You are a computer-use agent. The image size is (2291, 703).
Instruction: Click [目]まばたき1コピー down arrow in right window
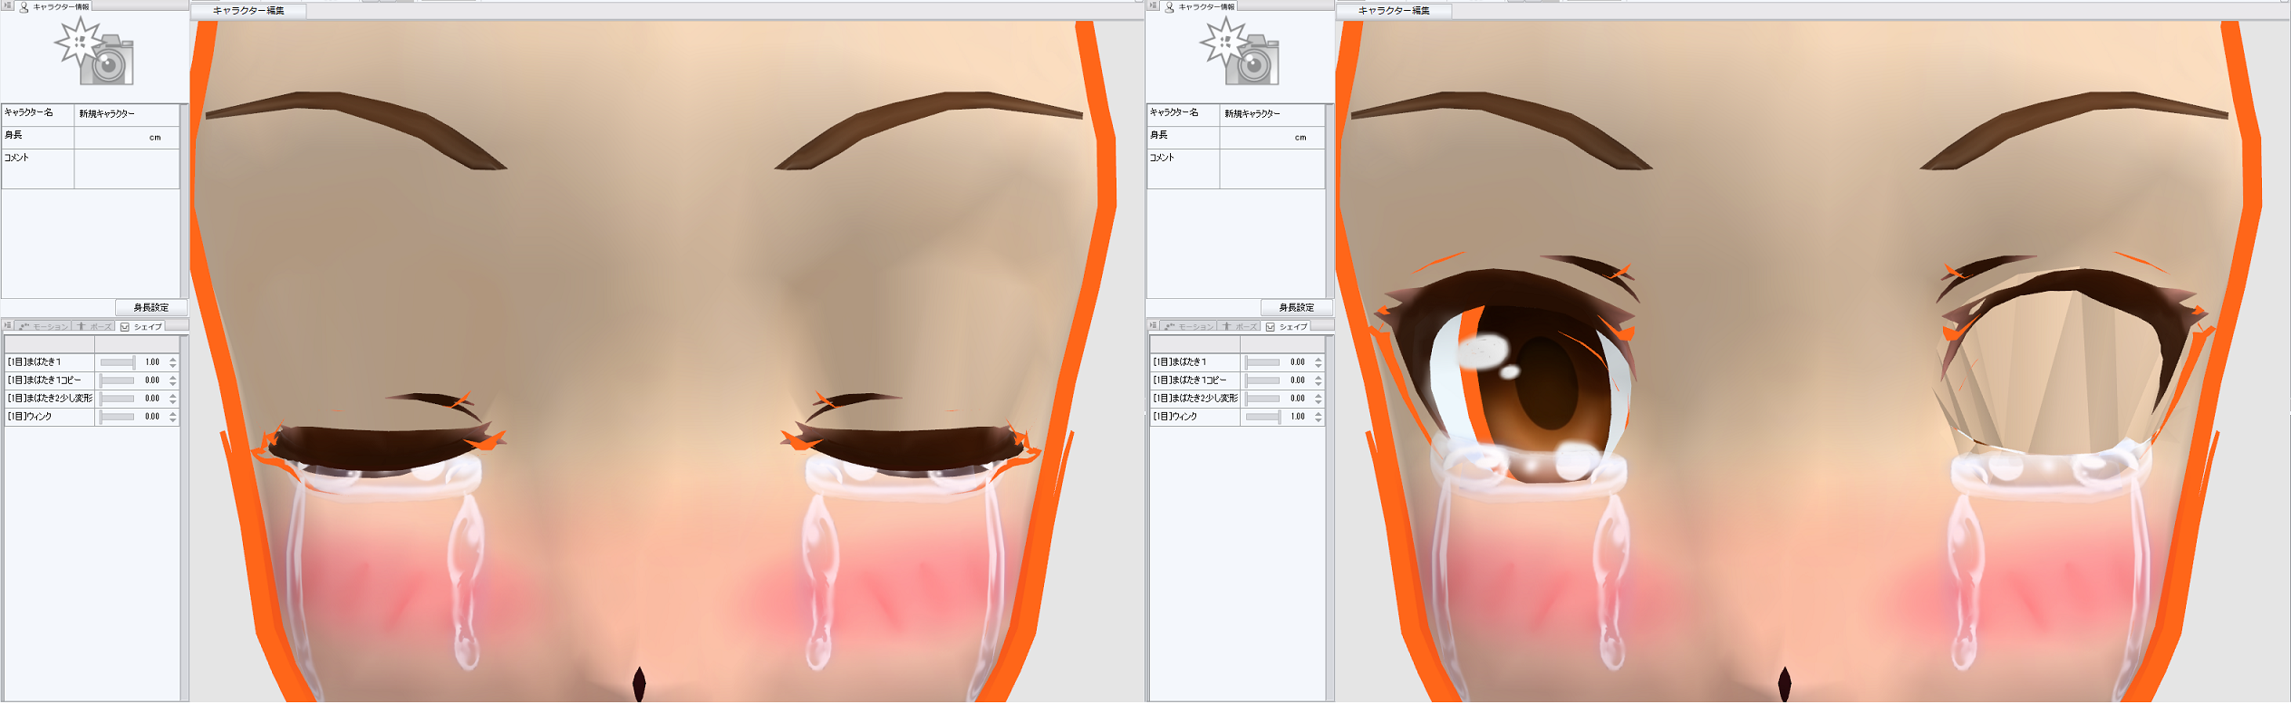tap(1319, 384)
